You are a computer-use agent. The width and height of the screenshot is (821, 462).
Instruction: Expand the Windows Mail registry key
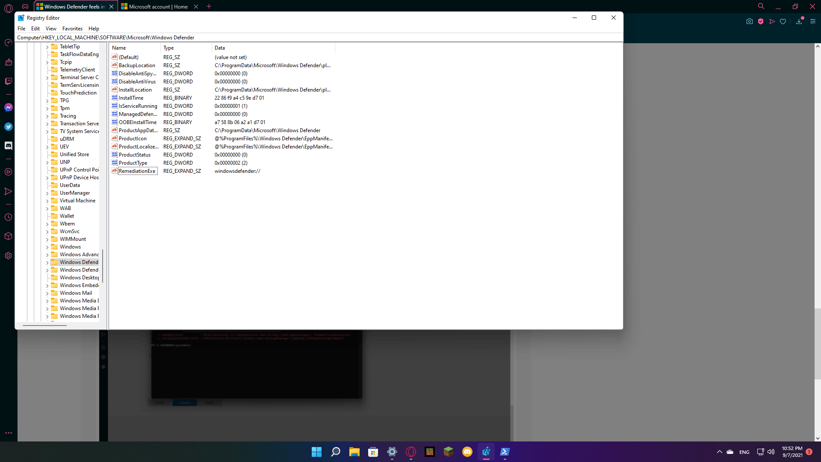pos(47,293)
